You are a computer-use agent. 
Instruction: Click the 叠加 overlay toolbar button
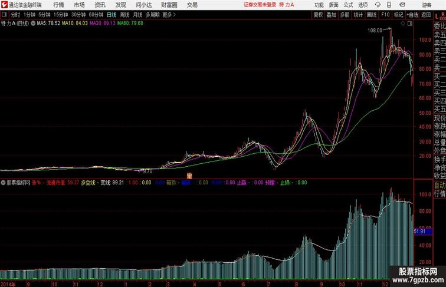332,15
